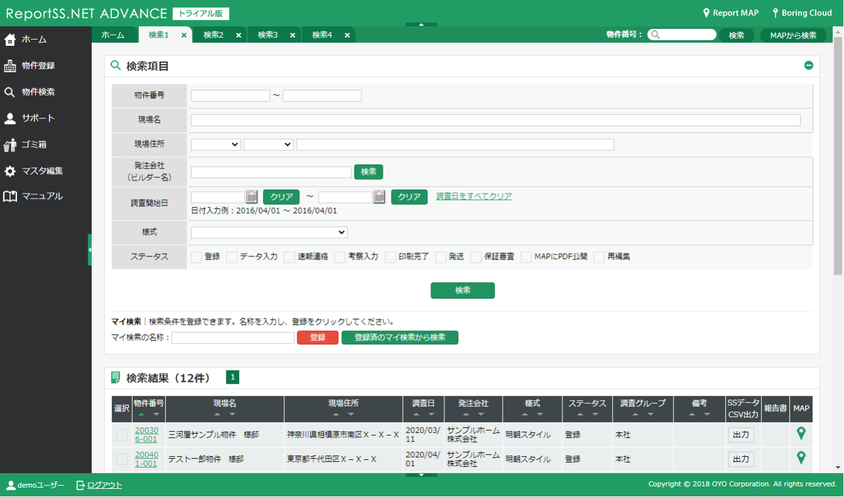Open マニュアル book icon in sidebar

9,196
